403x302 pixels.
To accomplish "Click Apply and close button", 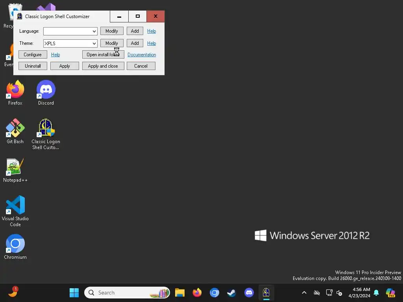I will 103,66.
